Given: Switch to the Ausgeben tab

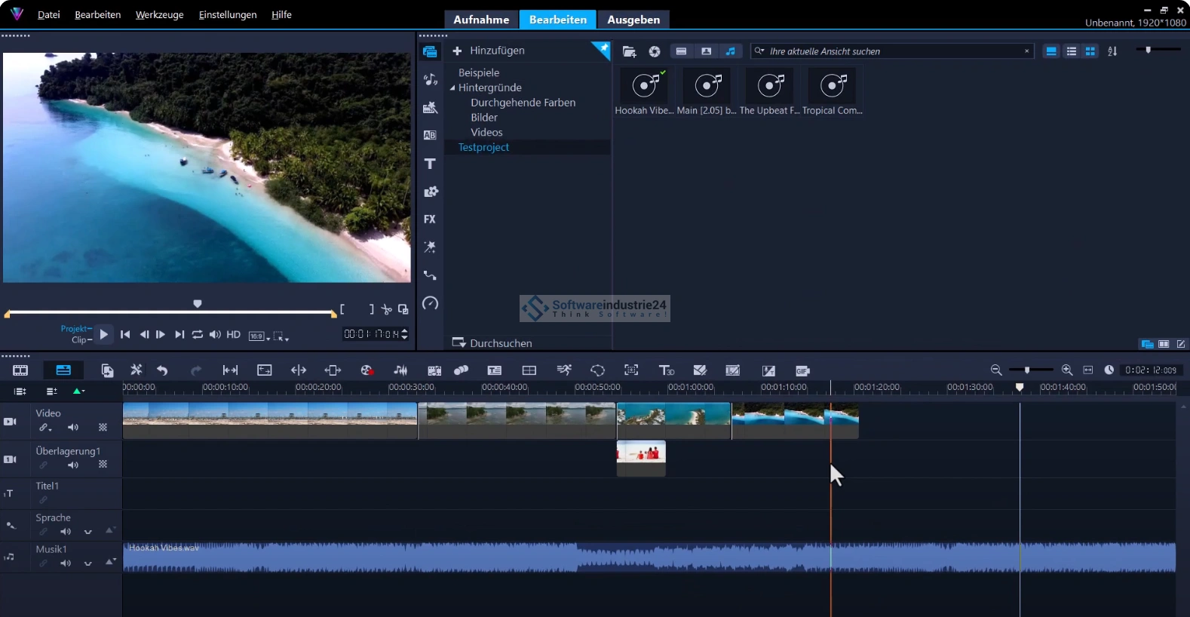Looking at the screenshot, I should 633,20.
